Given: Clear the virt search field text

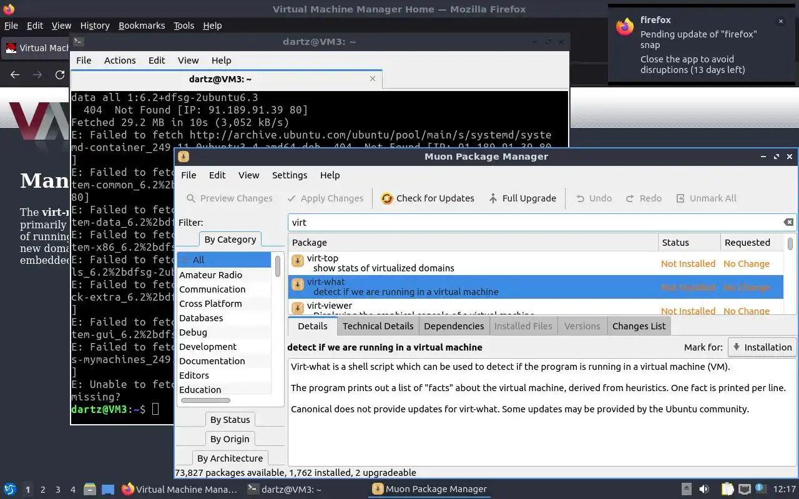Looking at the screenshot, I should click(788, 222).
